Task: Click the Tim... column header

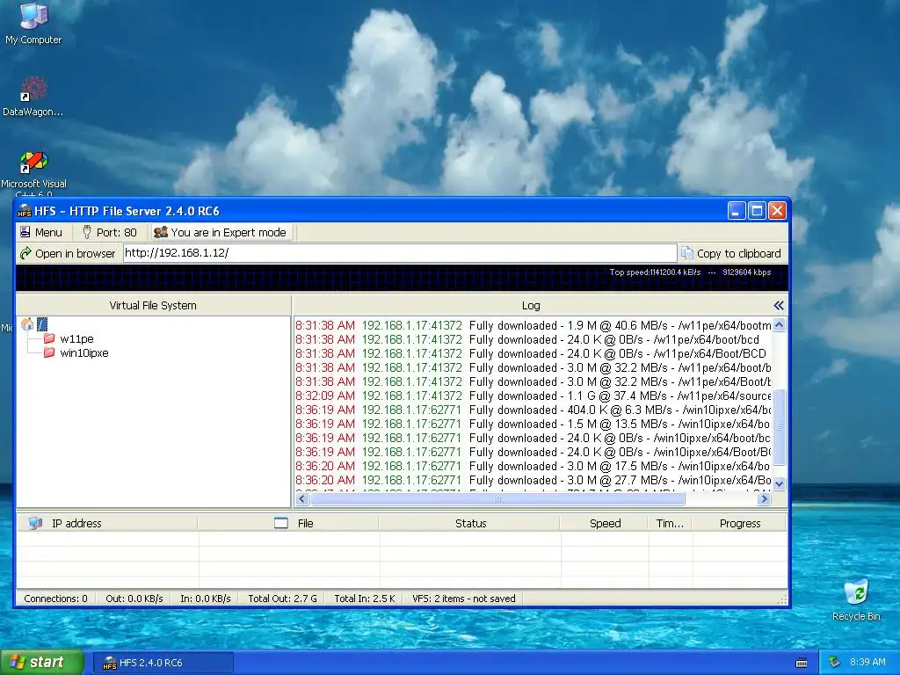Action: tap(670, 524)
